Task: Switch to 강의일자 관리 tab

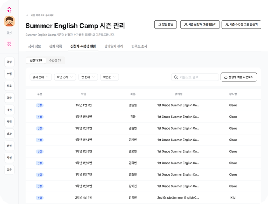Action: (x=114, y=46)
